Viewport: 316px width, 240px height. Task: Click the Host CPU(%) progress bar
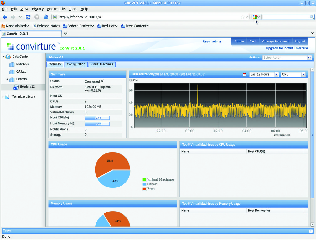pos(97,118)
